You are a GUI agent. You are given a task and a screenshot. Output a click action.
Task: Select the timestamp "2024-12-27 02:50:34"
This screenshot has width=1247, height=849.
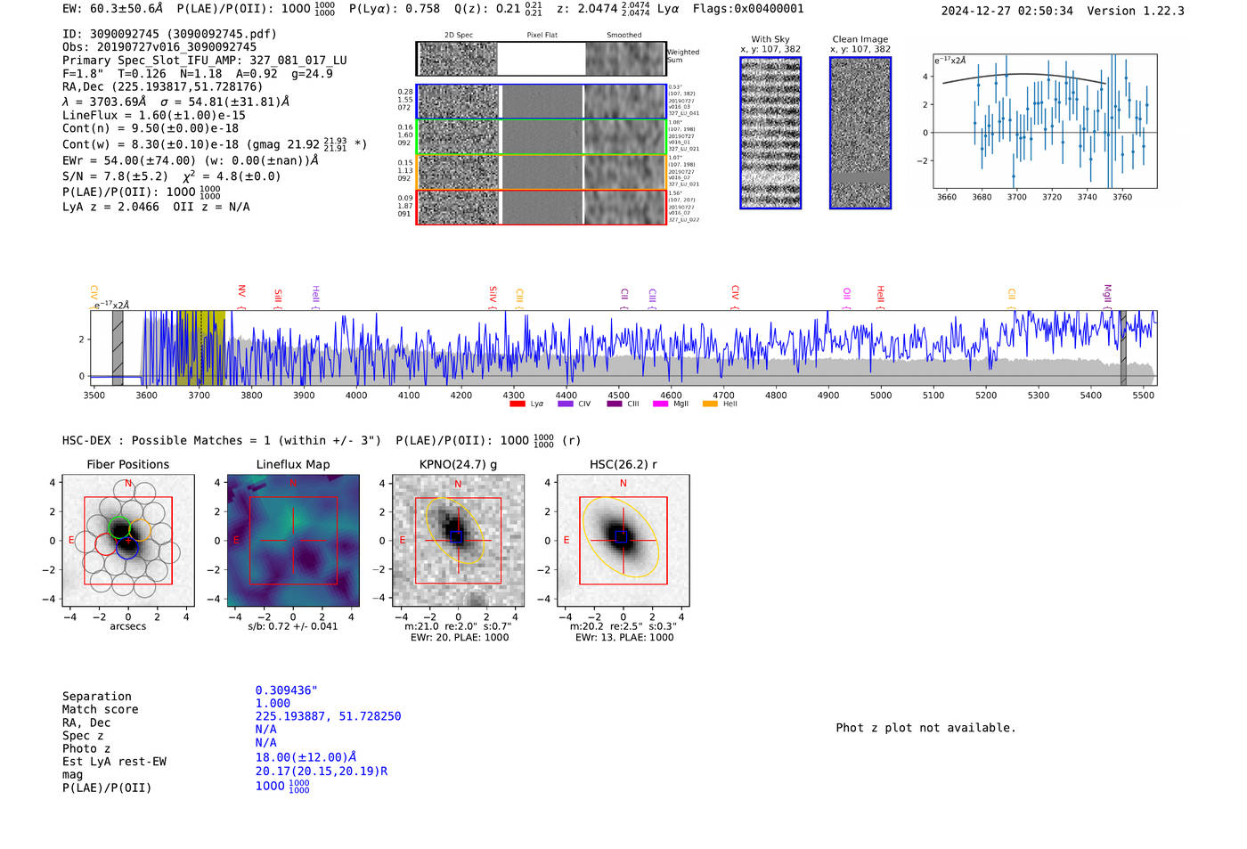1007,11
